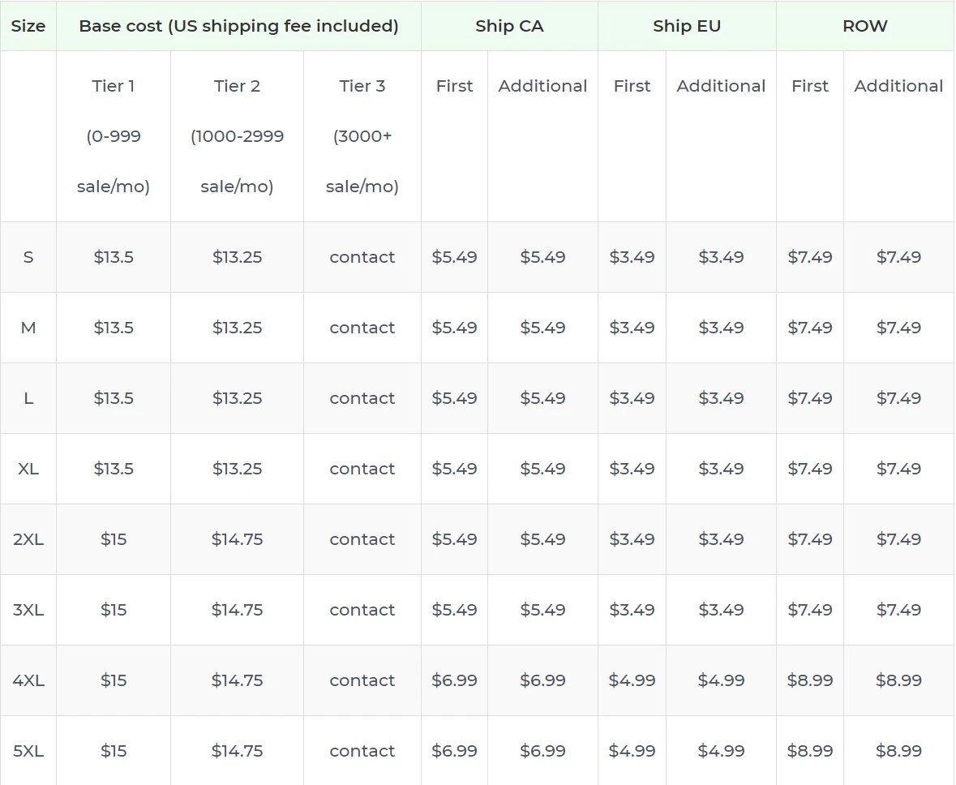Viewport: 956px width, 785px height.
Task: Click the 2XL size row label
Action: pos(28,539)
